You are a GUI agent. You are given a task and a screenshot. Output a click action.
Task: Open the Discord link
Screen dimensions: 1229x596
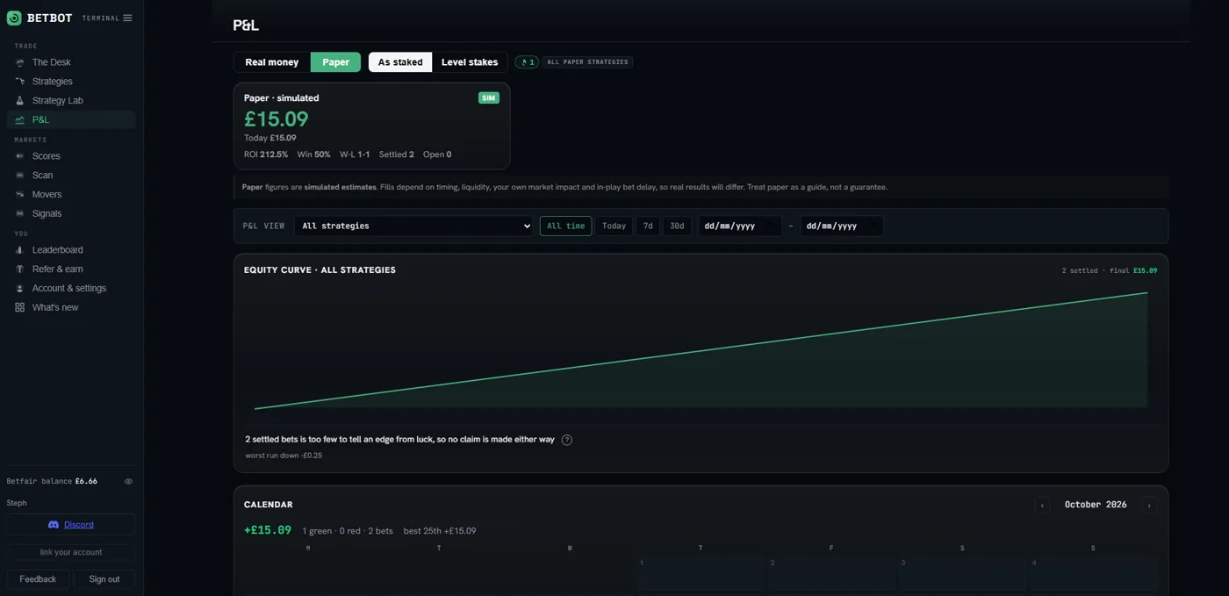pos(71,525)
